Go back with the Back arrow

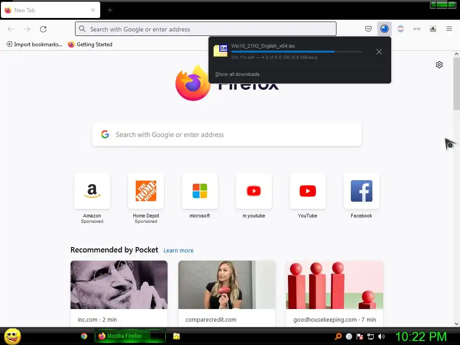point(11,29)
